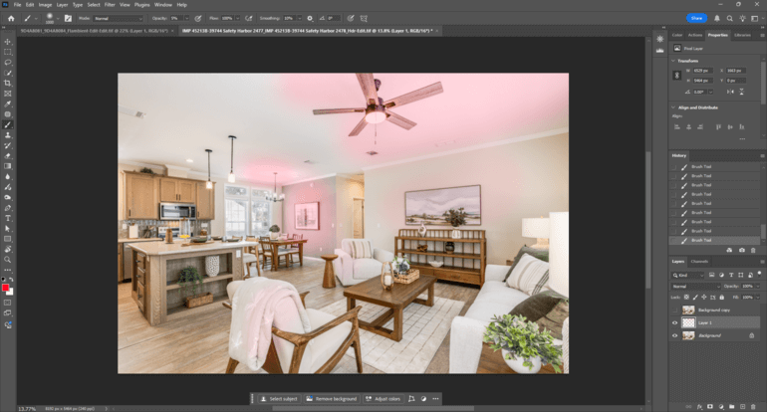This screenshot has width=767, height=412.
Task: Click the Remove background button
Action: tap(332, 399)
